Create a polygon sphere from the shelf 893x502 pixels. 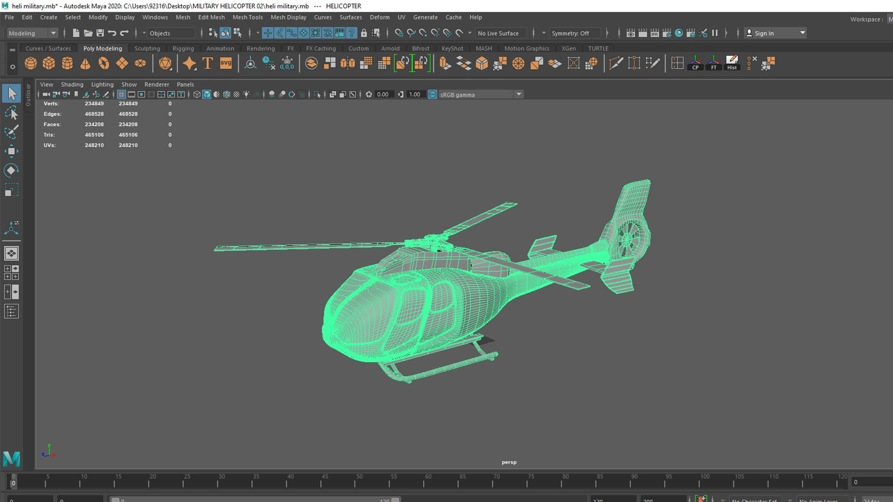click(31, 63)
